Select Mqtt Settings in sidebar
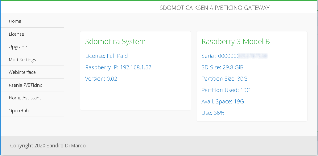The width and height of the screenshot is (318, 156). tap(23, 60)
